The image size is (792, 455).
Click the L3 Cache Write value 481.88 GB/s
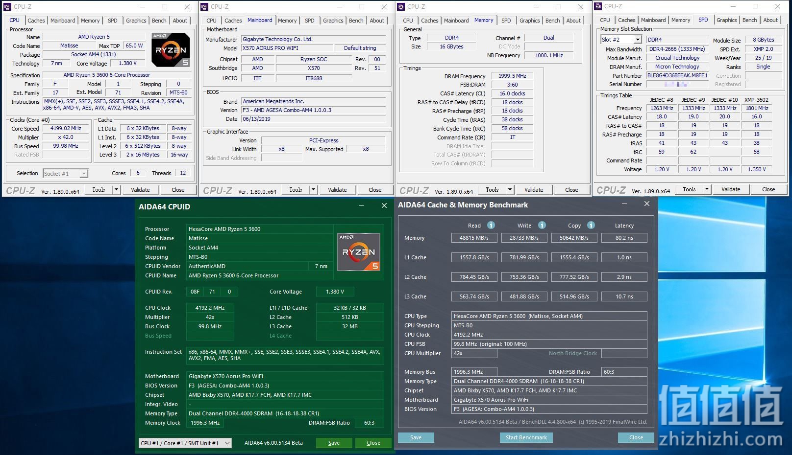(x=524, y=296)
